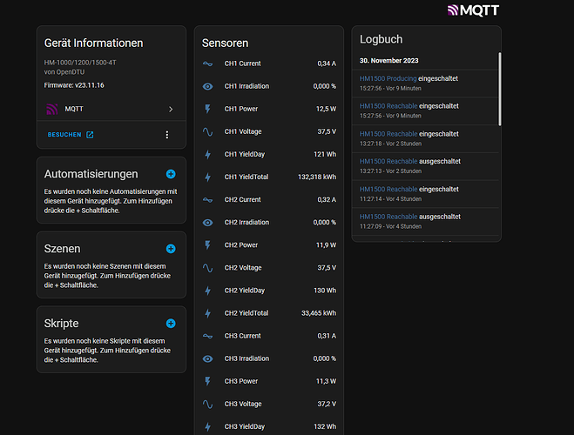Click the CH2 Voltage sine wave icon

pos(207,268)
